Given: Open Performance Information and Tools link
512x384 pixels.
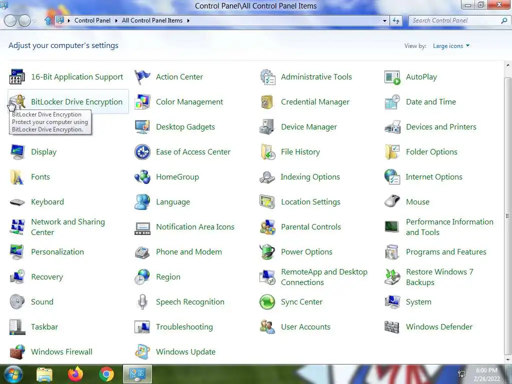Looking at the screenshot, I should (449, 227).
